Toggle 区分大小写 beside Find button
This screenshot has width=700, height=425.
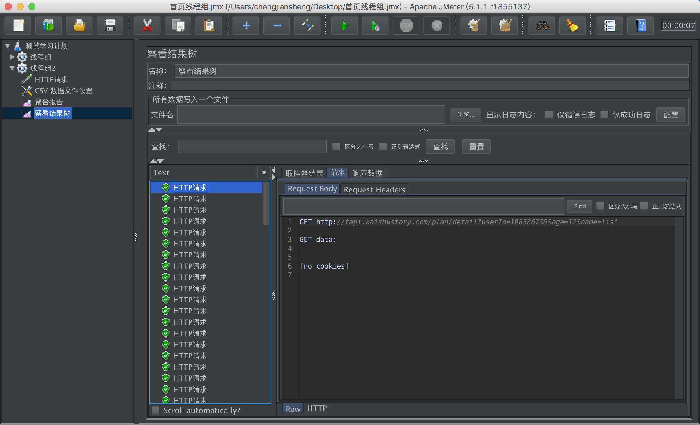(x=600, y=206)
